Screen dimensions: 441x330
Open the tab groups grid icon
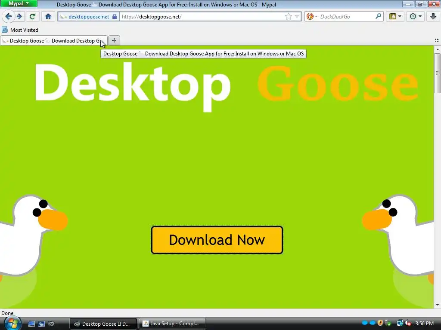pyautogui.click(x=437, y=40)
